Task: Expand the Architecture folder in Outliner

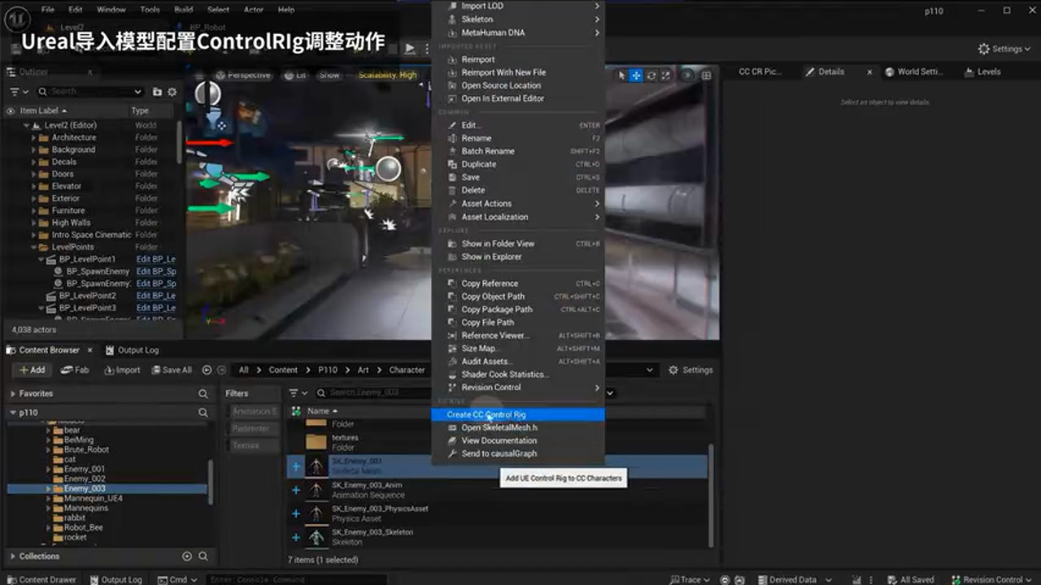Action: (x=35, y=137)
